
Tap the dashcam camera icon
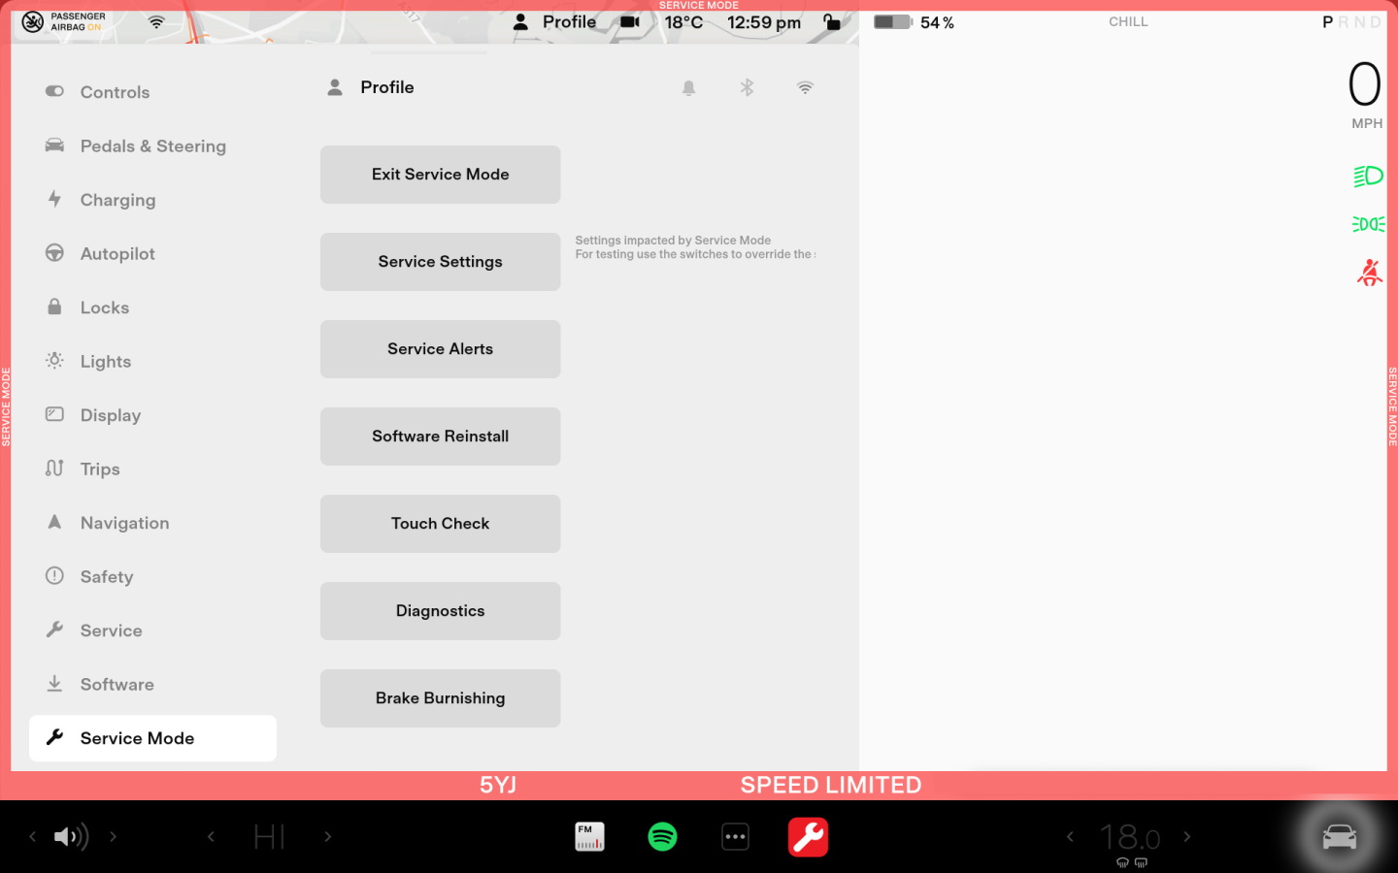coord(630,22)
